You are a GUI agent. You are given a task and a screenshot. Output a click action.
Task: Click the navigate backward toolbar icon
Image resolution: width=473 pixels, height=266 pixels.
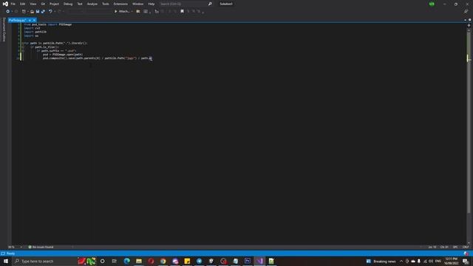pyautogui.click(x=7, y=12)
